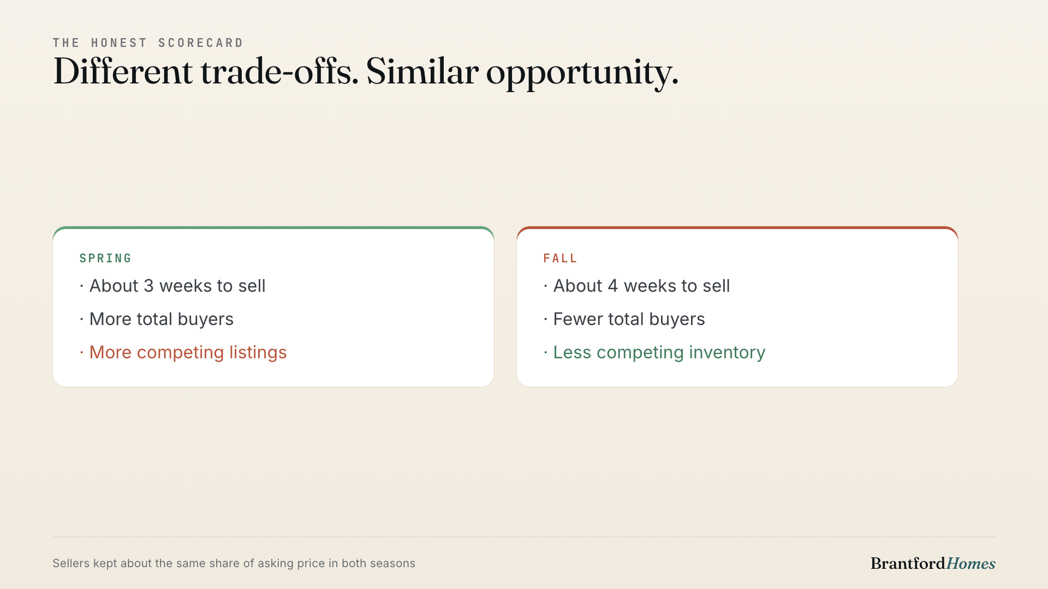This screenshot has width=1048, height=589.
Task: Click the footer divider line
Action: (x=524, y=537)
